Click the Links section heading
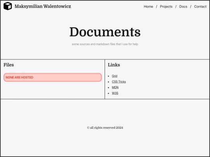Screen dimensions: 210x157 [114, 65]
